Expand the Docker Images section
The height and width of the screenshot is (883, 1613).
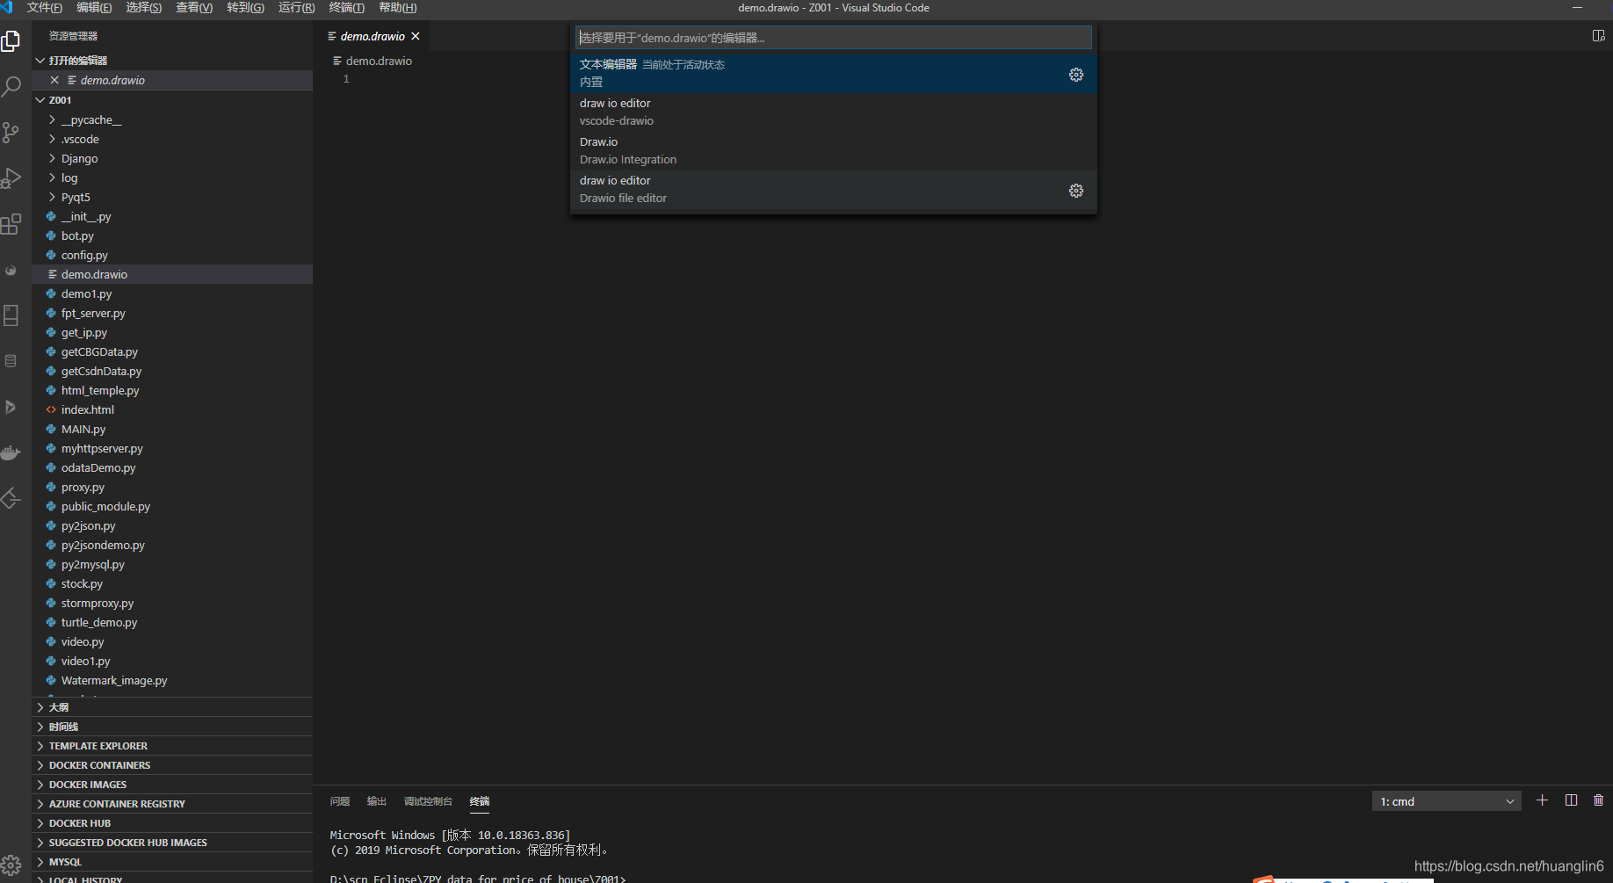click(x=172, y=785)
